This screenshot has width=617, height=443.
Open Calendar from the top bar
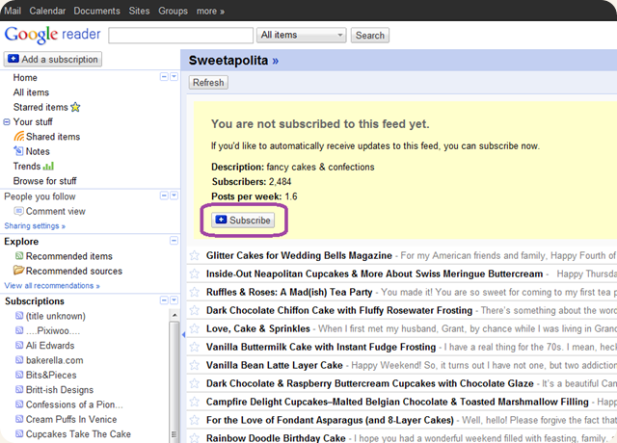[x=47, y=11]
